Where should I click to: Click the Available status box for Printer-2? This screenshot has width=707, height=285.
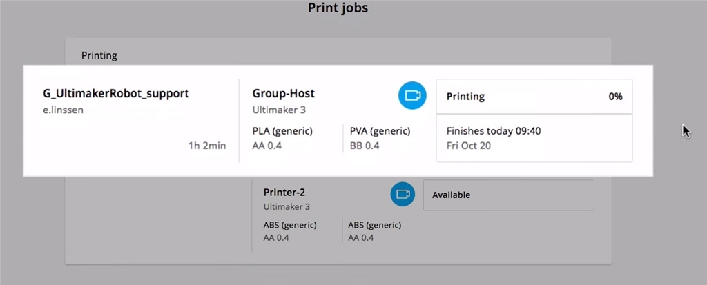pyautogui.click(x=508, y=195)
